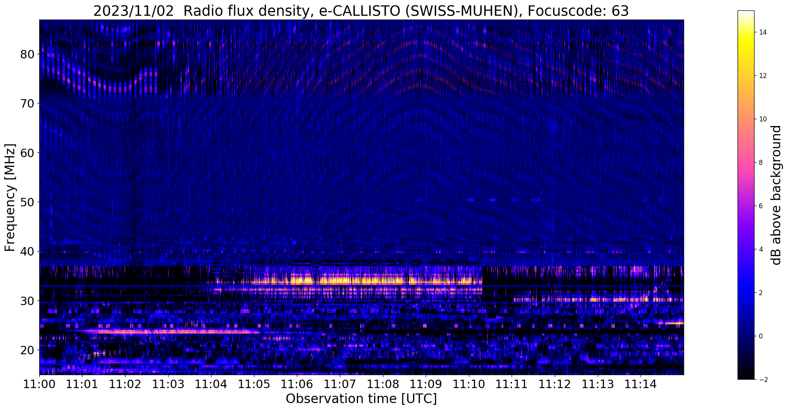Click the colorbar tick value 8
The height and width of the screenshot is (410, 788).
[x=760, y=163]
